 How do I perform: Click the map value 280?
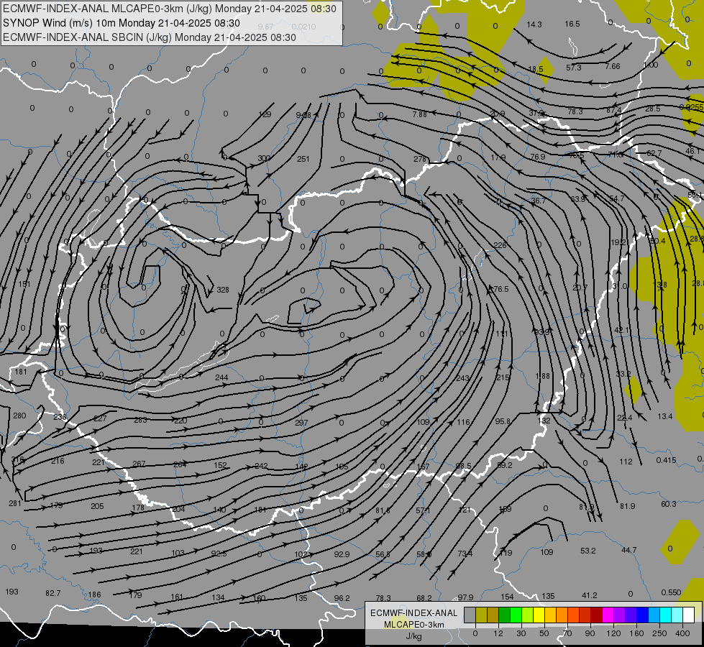coord(19,416)
